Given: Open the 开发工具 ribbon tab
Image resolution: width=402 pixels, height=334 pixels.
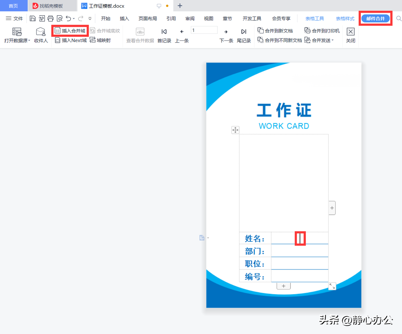Looking at the screenshot, I should pos(252,18).
